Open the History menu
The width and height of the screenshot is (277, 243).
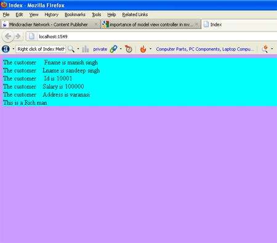[52, 15]
